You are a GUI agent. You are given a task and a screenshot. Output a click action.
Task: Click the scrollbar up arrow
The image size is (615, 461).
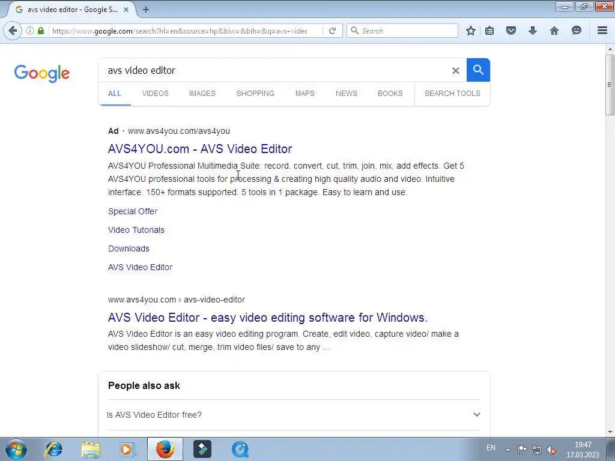[x=610, y=49]
